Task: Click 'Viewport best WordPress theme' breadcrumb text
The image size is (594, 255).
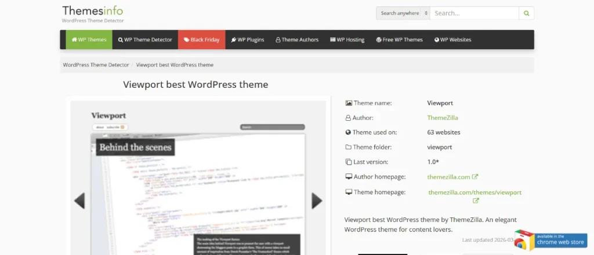Action: (175, 65)
